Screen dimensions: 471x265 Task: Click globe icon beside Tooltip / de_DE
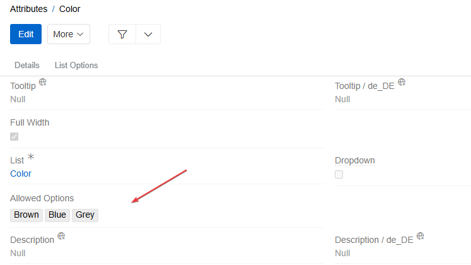[402, 83]
